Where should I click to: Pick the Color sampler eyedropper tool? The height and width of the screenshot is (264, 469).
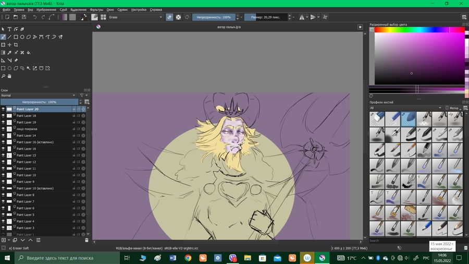pos(9,52)
